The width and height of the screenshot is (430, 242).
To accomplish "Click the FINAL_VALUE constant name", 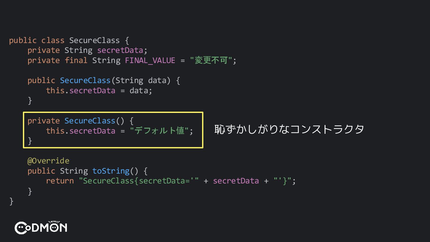I will (150, 60).
